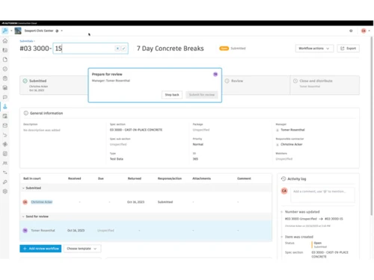Click the Add review workflow button
The image size is (374, 280).
(40, 249)
